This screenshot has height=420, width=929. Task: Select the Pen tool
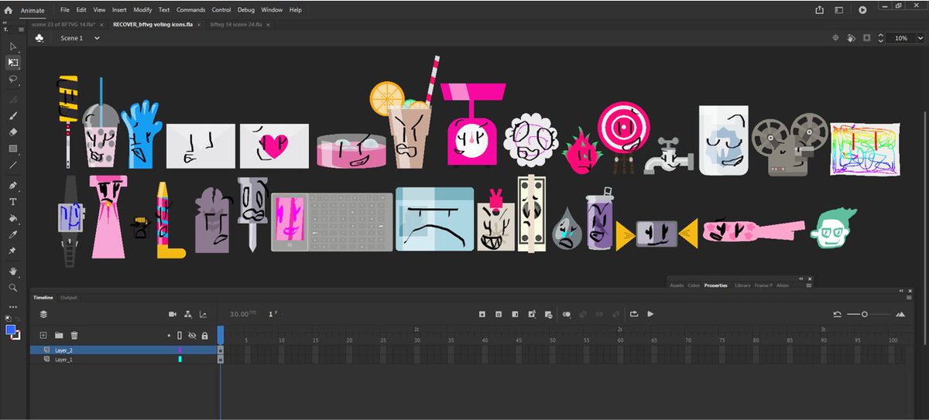click(12, 186)
